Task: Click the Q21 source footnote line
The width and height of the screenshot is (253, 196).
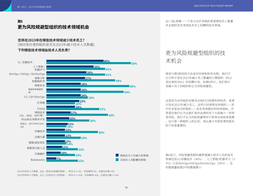Action: pyautogui.click(x=68, y=175)
